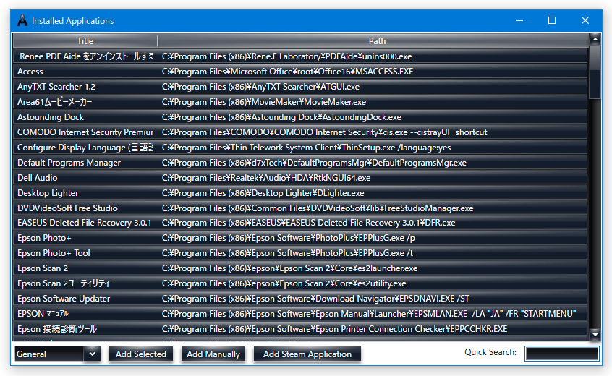The width and height of the screenshot is (612, 376).
Task: Click the PDFAide unins000.exe path cell
Action: point(286,56)
